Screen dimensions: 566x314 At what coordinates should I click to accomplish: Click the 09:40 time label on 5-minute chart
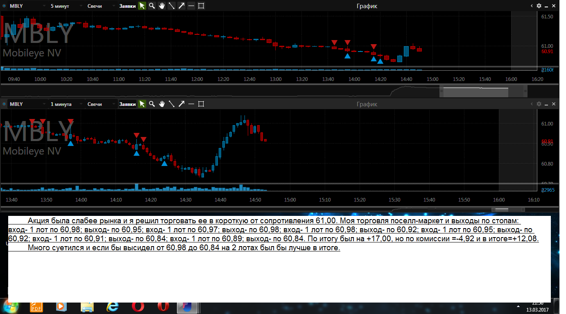[x=14, y=79]
